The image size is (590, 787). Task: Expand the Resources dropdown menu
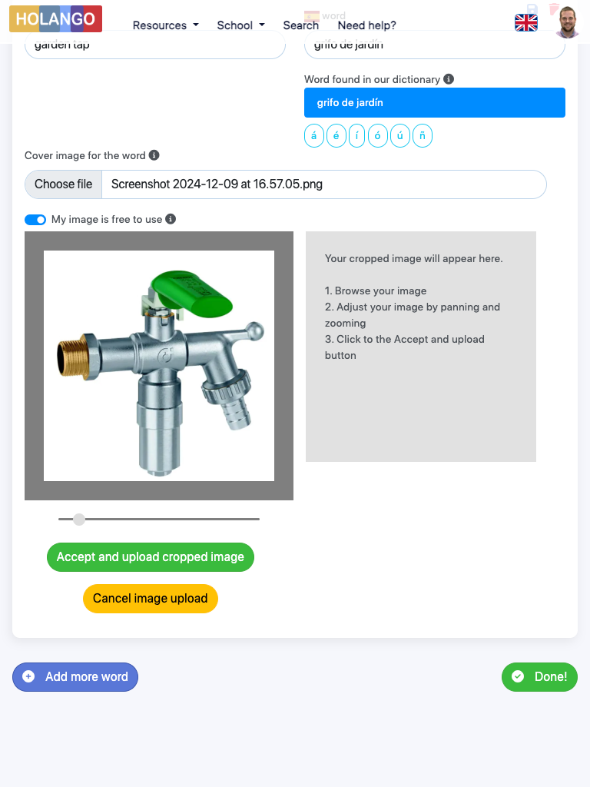tap(166, 25)
